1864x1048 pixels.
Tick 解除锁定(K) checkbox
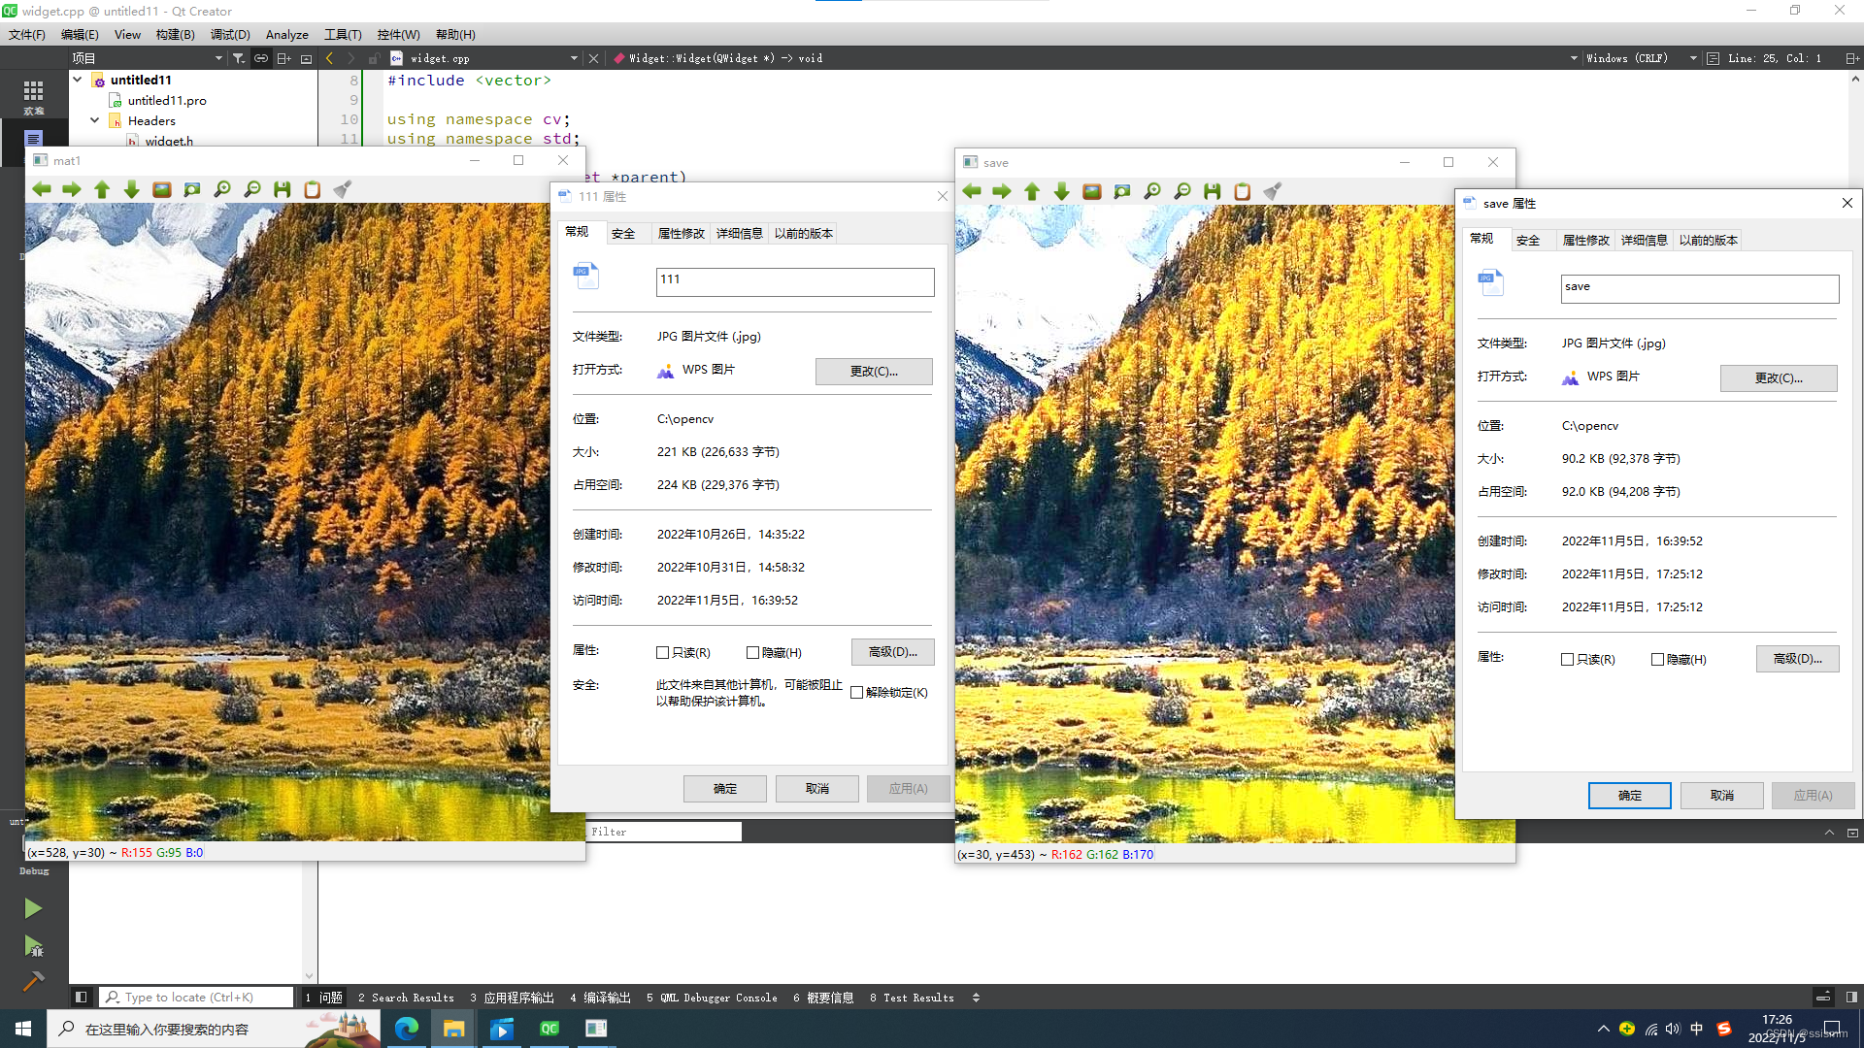pyautogui.click(x=857, y=693)
